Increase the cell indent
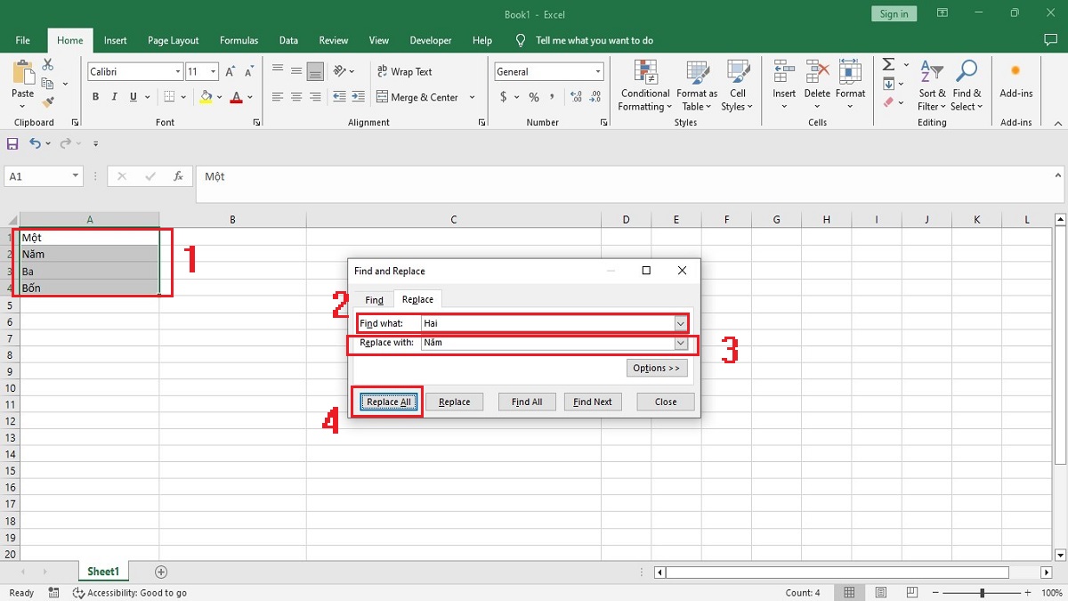This screenshot has width=1068, height=601. tap(358, 97)
